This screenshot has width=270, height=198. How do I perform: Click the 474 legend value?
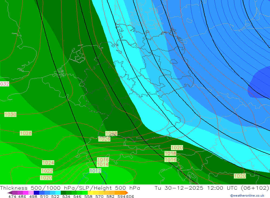(12, 196)
